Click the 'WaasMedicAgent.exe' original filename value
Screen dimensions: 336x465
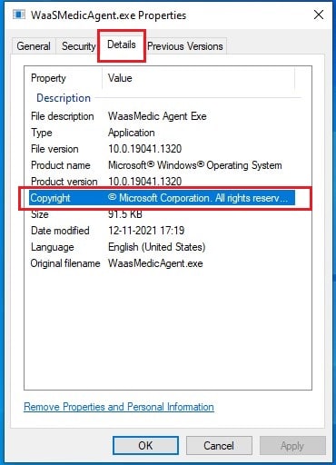tap(155, 263)
